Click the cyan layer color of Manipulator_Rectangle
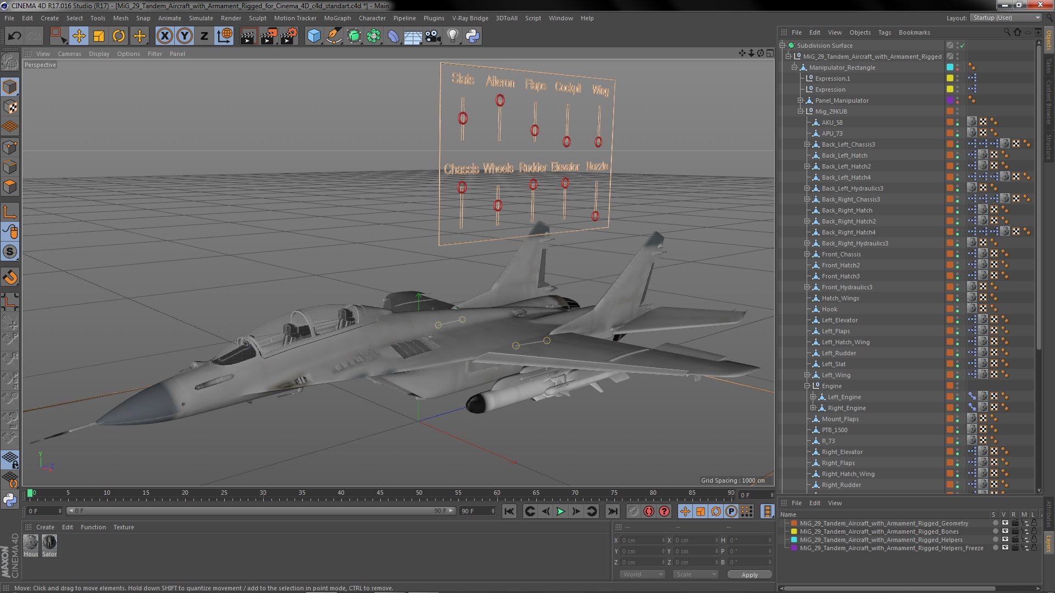Image resolution: width=1055 pixels, height=593 pixels. pos(949,68)
